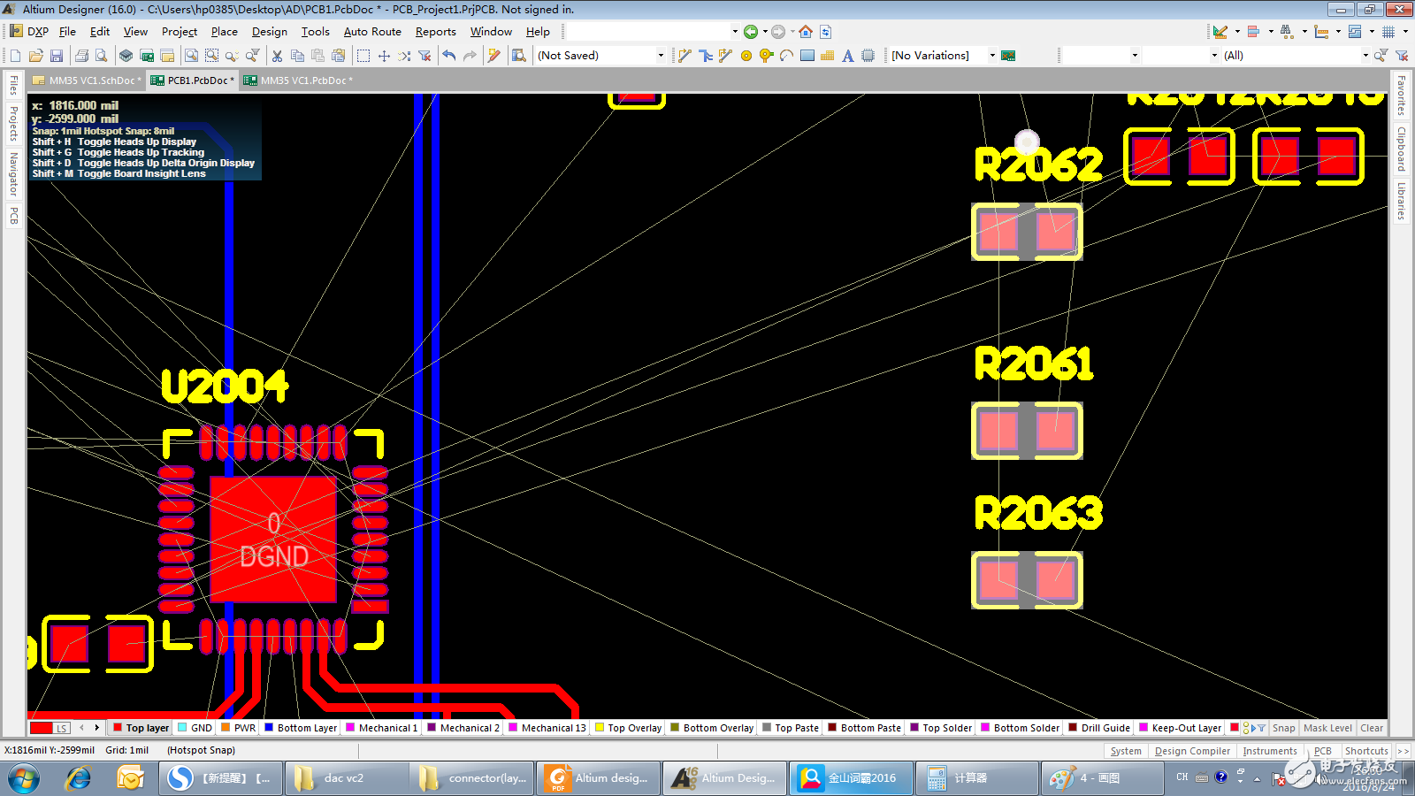Open the No Variations dropdown
Viewport: 1415px width, 796px height.
tap(992, 56)
